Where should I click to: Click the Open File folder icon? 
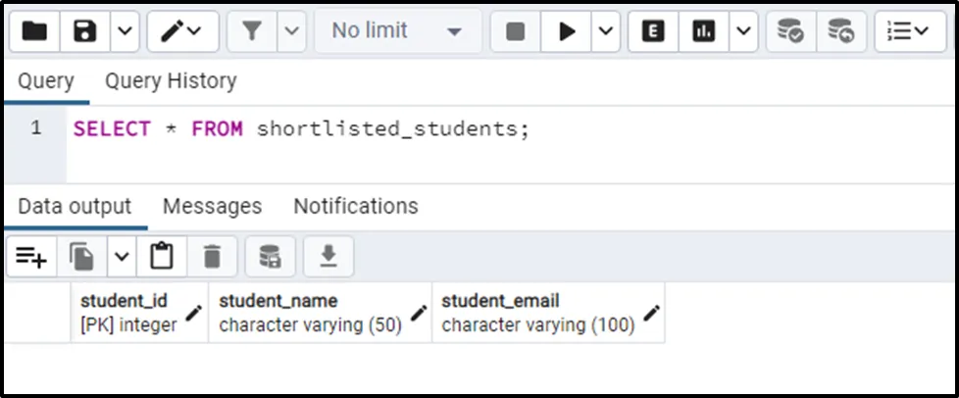[35, 31]
